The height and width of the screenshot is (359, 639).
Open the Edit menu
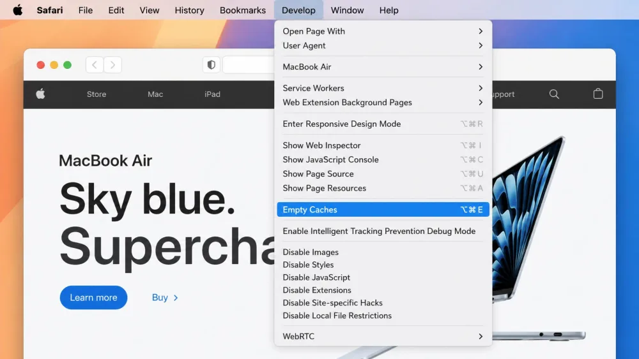tap(116, 10)
